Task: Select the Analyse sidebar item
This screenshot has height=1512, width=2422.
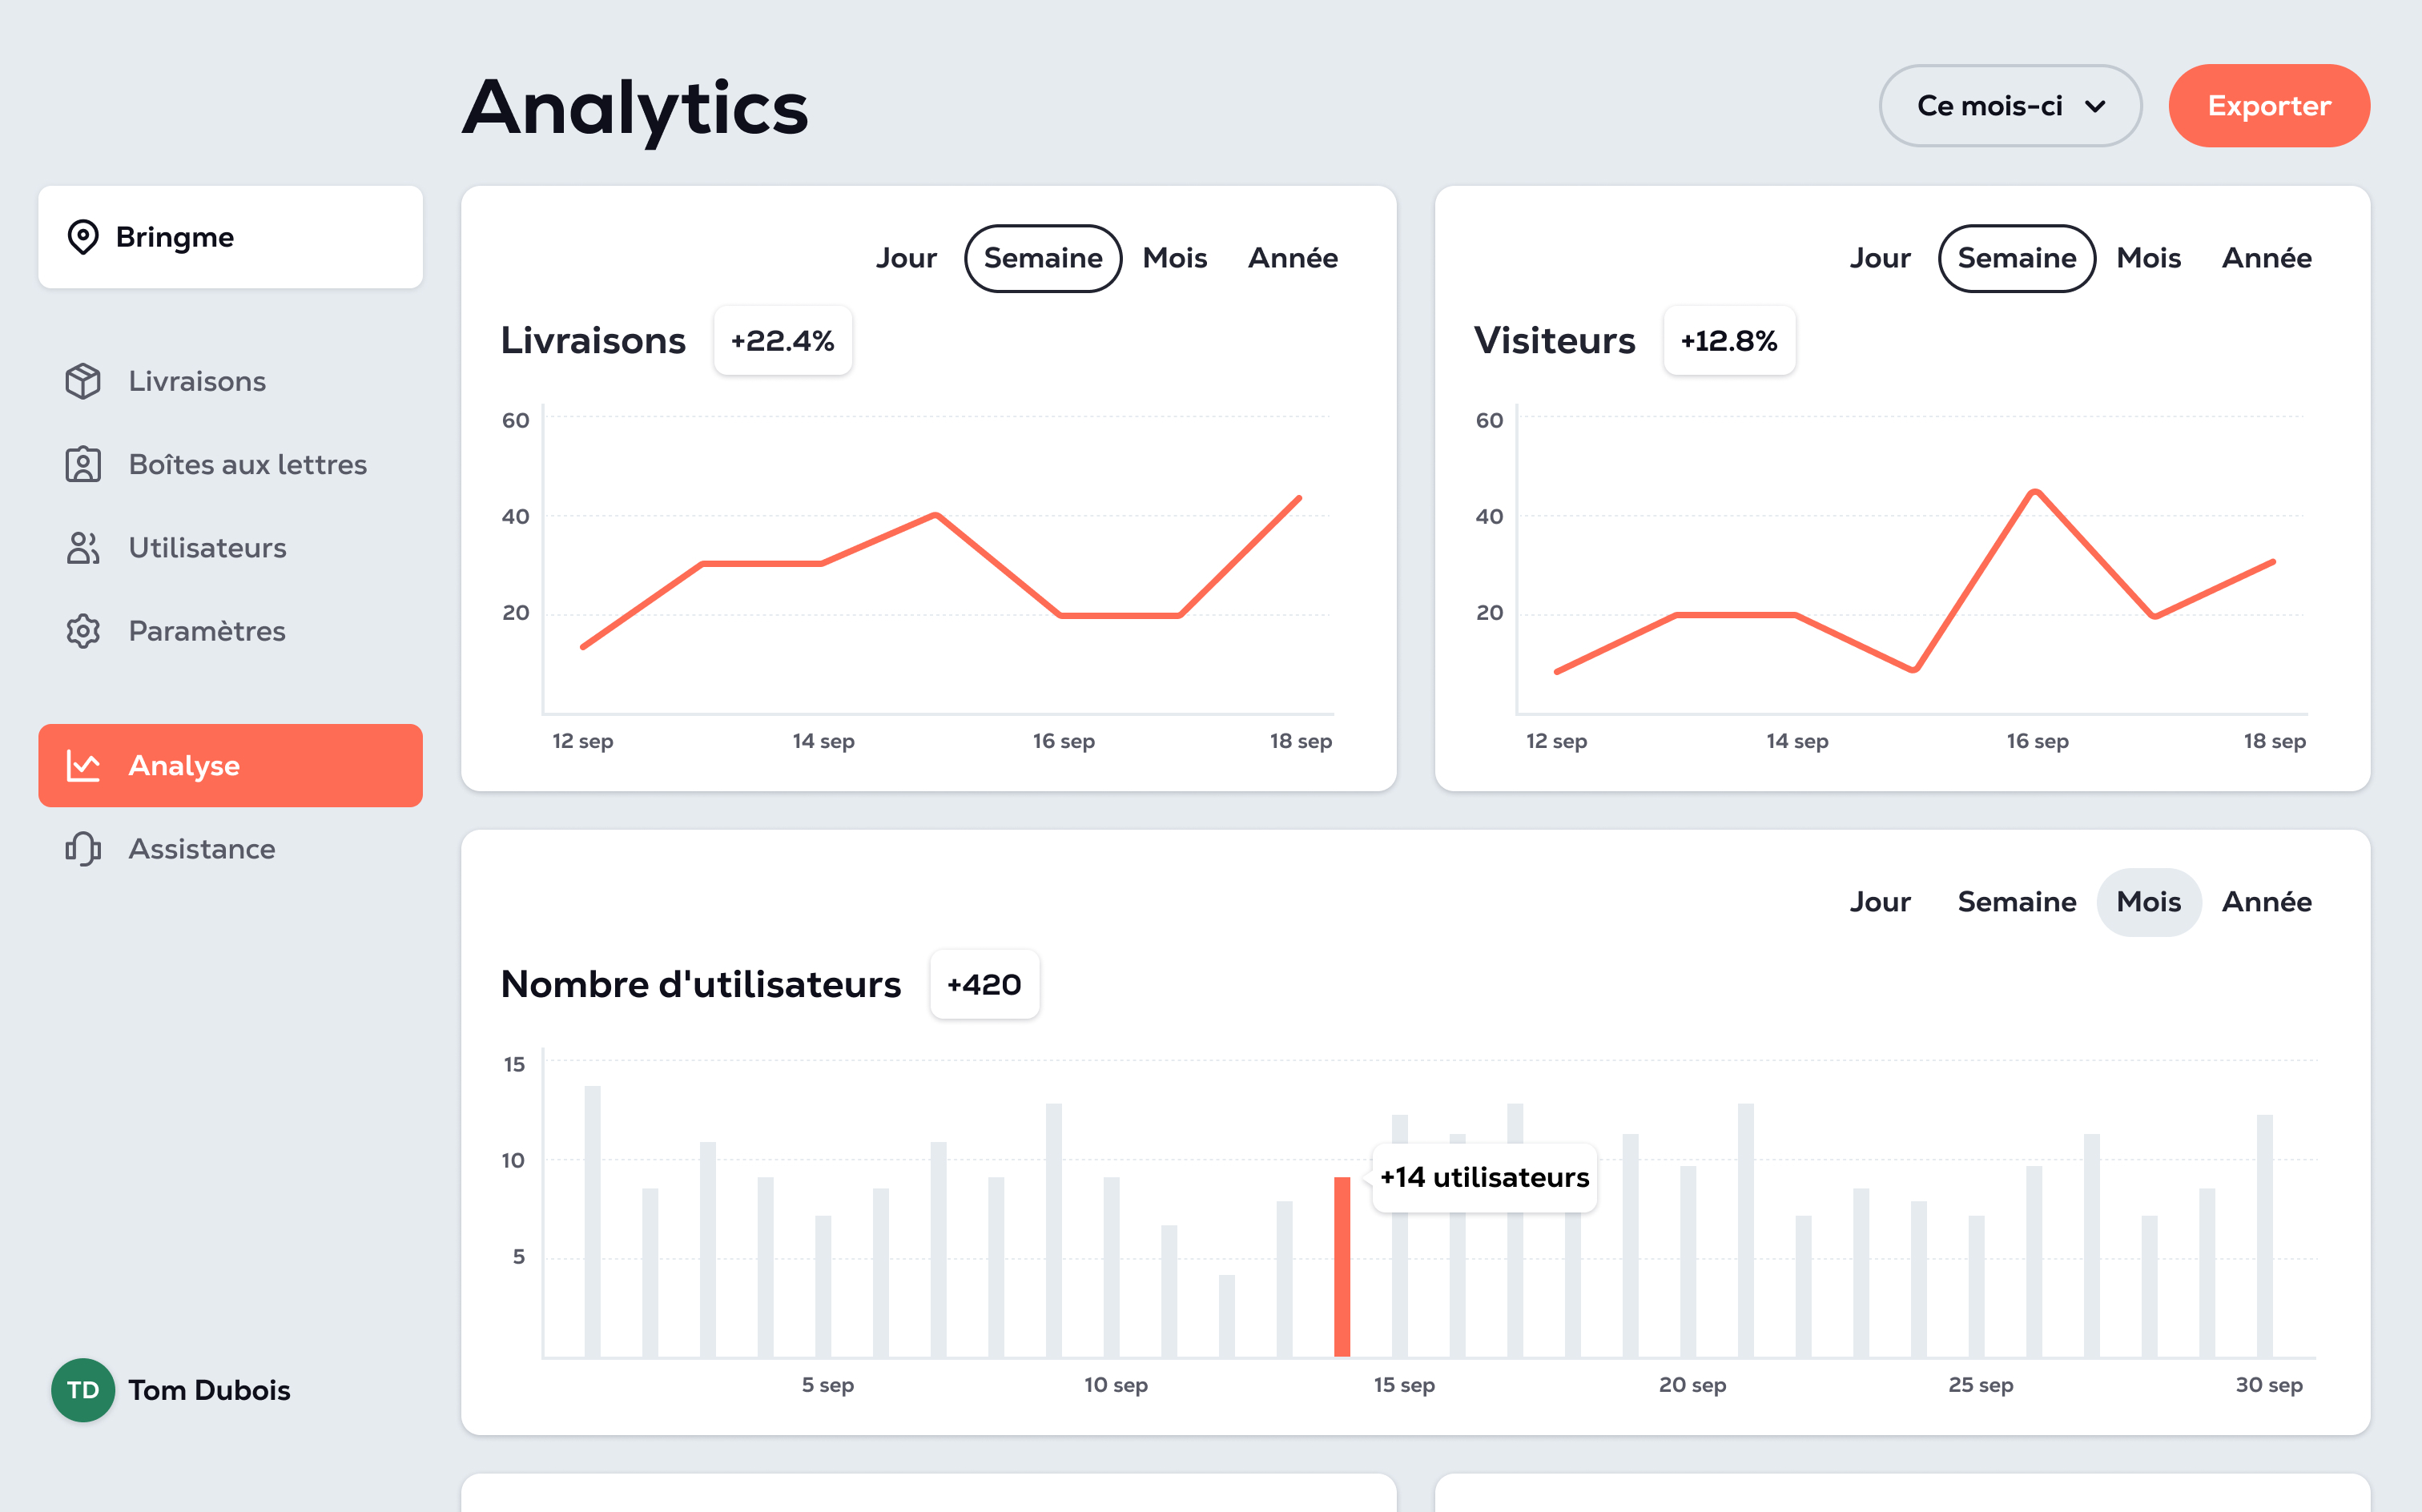Action: click(x=231, y=765)
